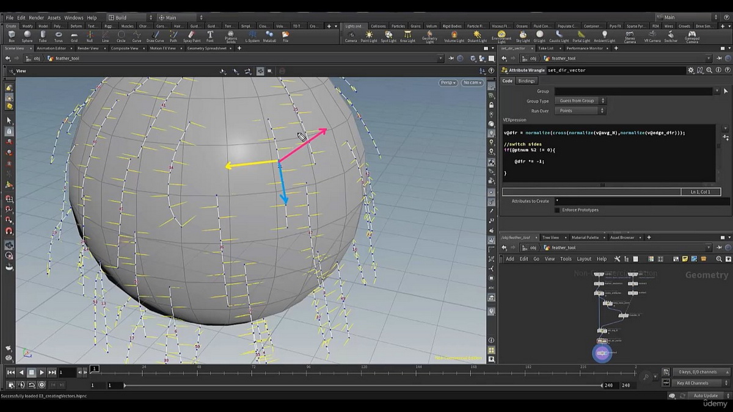Switch to the Tree View tab

(x=550, y=237)
